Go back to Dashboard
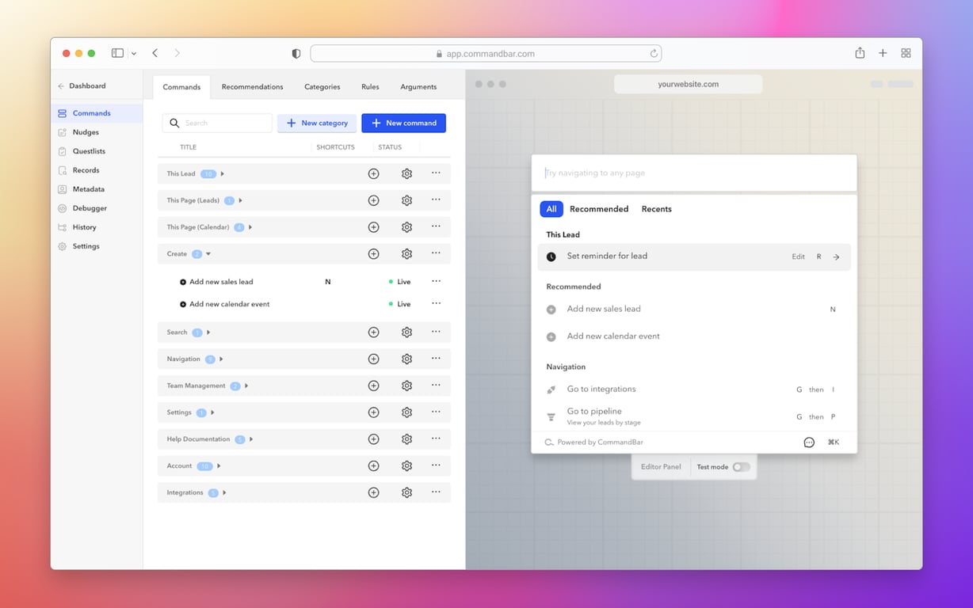973x608 pixels. click(82, 85)
